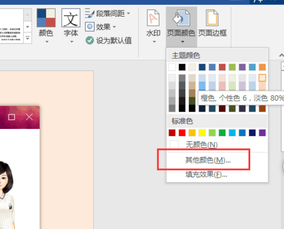Open the 字体 theme fonts gallery

point(71,25)
